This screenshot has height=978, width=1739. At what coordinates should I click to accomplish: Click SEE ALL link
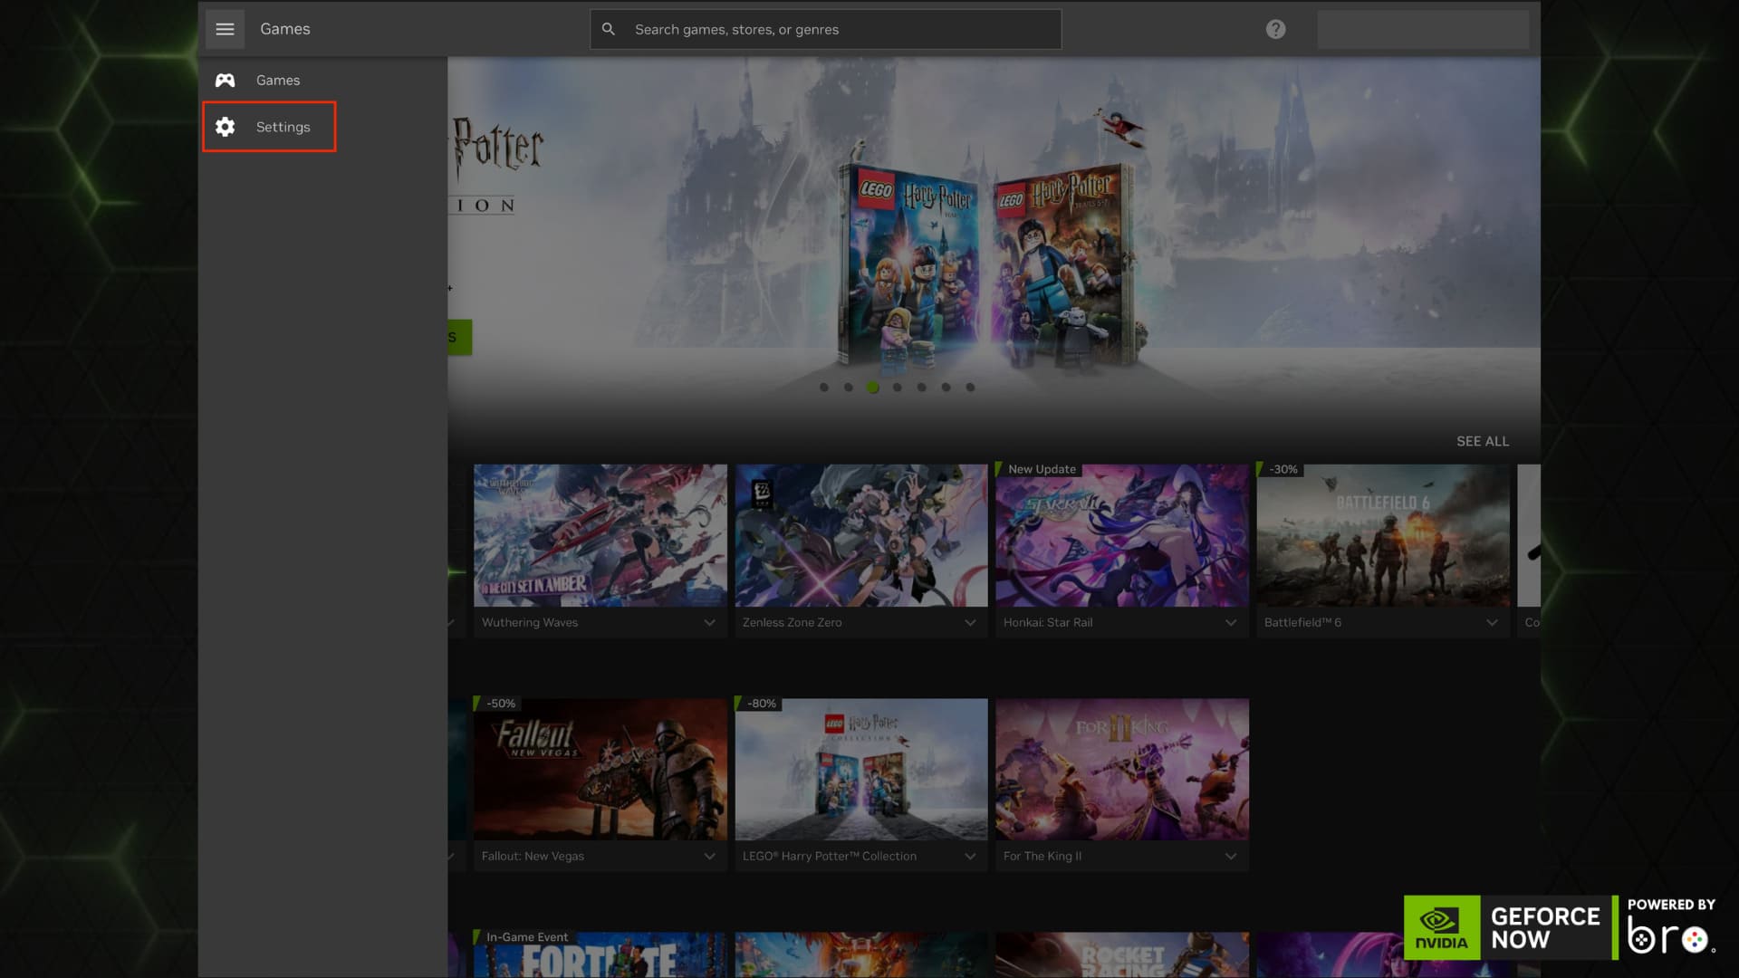click(1483, 441)
